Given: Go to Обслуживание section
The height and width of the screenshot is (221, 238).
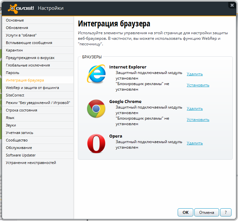Looking at the screenshot, I should (x=38, y=148).
